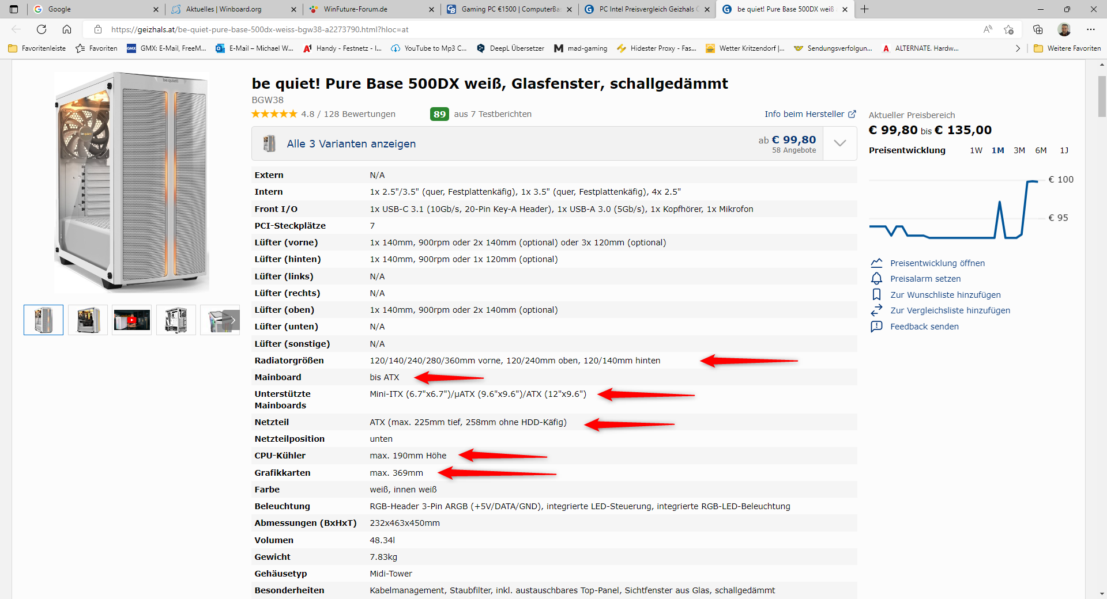View site information lock icon
The image size is (1107, 599).
tap(98, 29)
